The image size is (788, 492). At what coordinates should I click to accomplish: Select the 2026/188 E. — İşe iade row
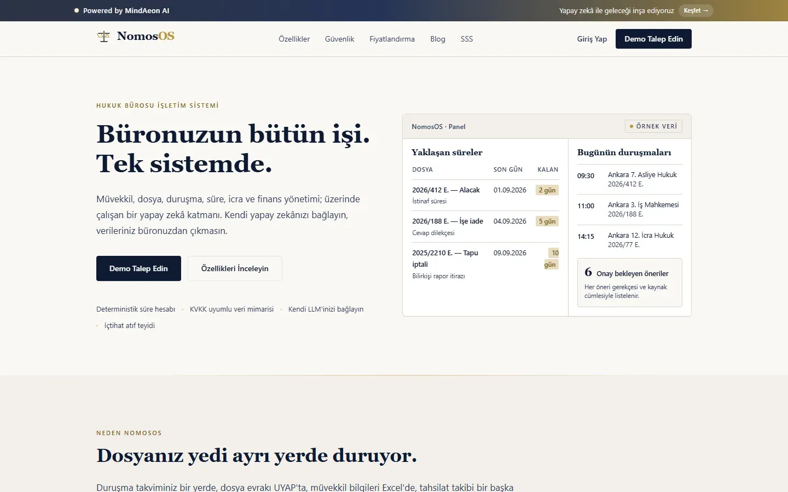click(x=485, y=227)
